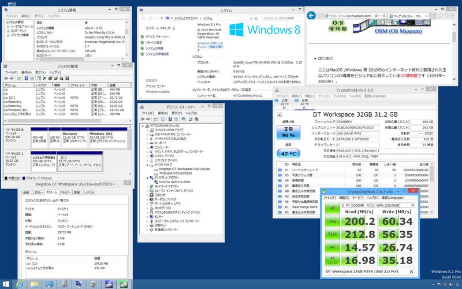
Task: Collapse ディスプレイ アダプター node in Device Manager
Action: tap(148, 178)
